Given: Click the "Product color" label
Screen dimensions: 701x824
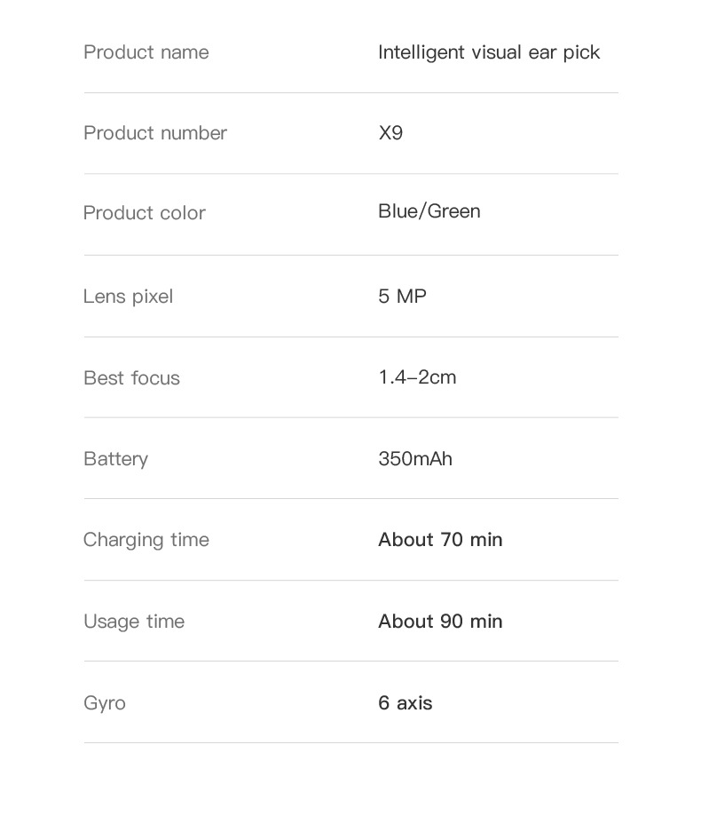Looking at the screenshot, I should coord(145,213).
